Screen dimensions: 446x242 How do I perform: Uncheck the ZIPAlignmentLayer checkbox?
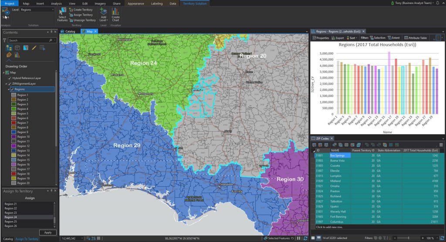[10, 83]
